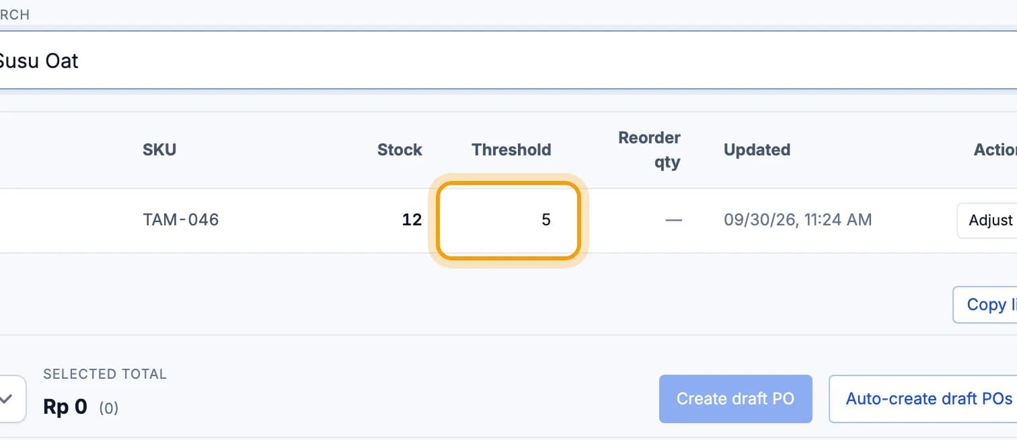
Task: Click the Threshold column header
Action: pyautogui.click(x=511, y=149)
